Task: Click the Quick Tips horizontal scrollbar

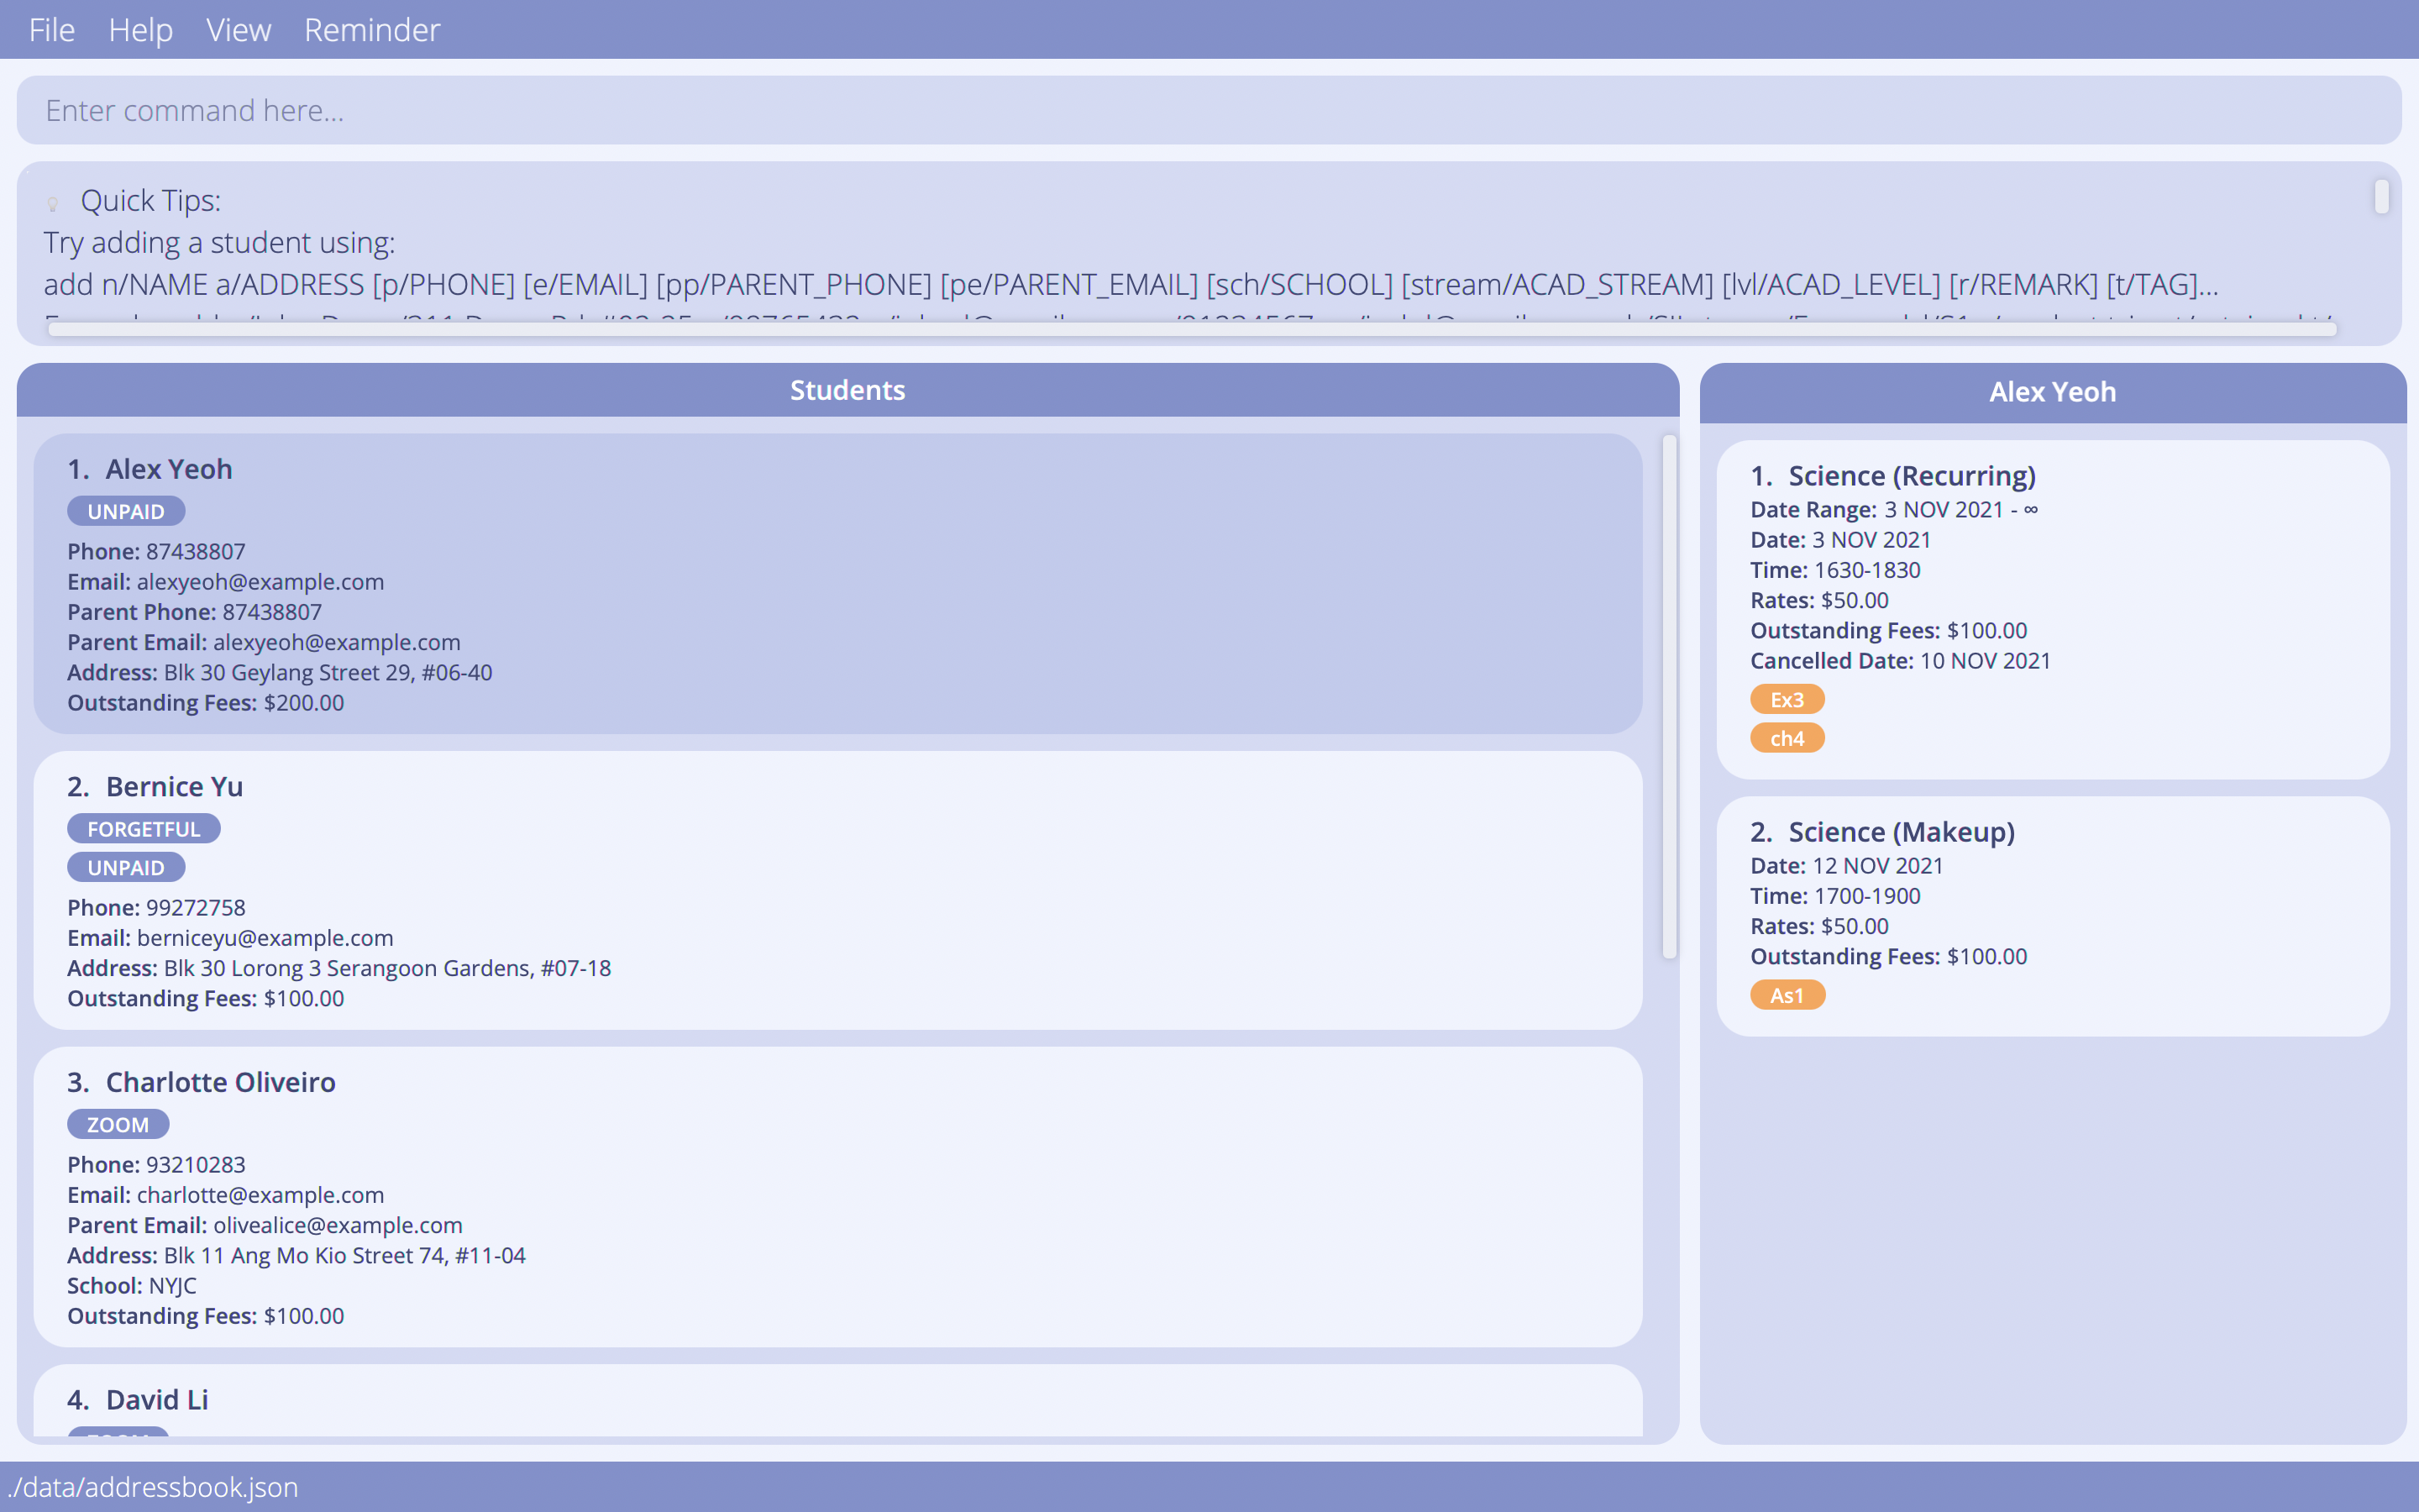Action: tap(1192, 329)
